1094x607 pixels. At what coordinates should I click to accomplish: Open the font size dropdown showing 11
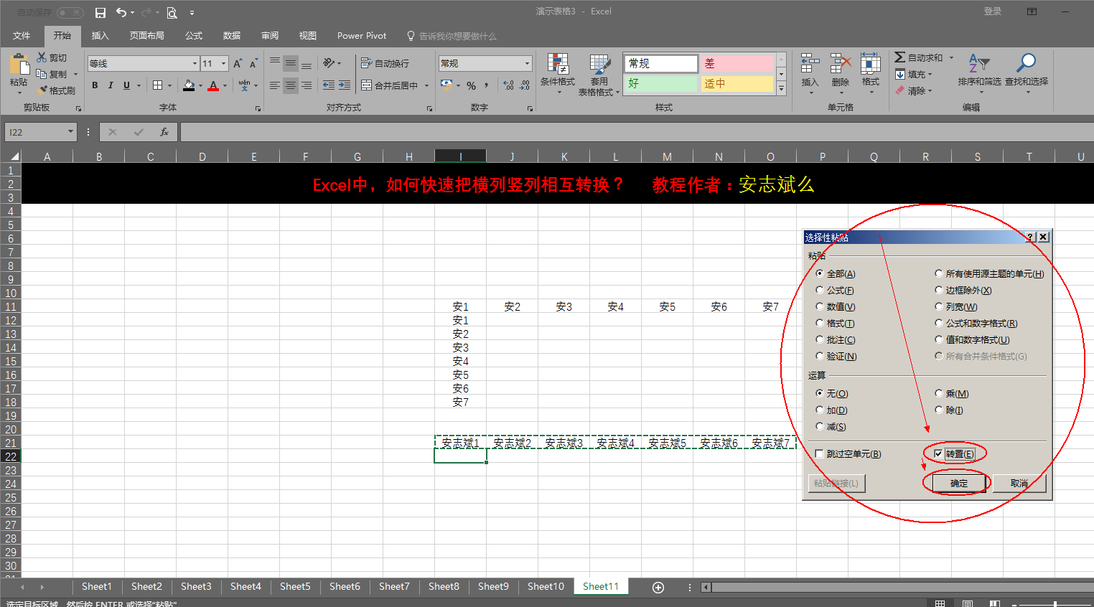pos(223,64)
